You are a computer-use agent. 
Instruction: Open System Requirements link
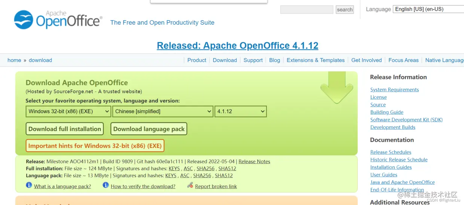point(395,90)
